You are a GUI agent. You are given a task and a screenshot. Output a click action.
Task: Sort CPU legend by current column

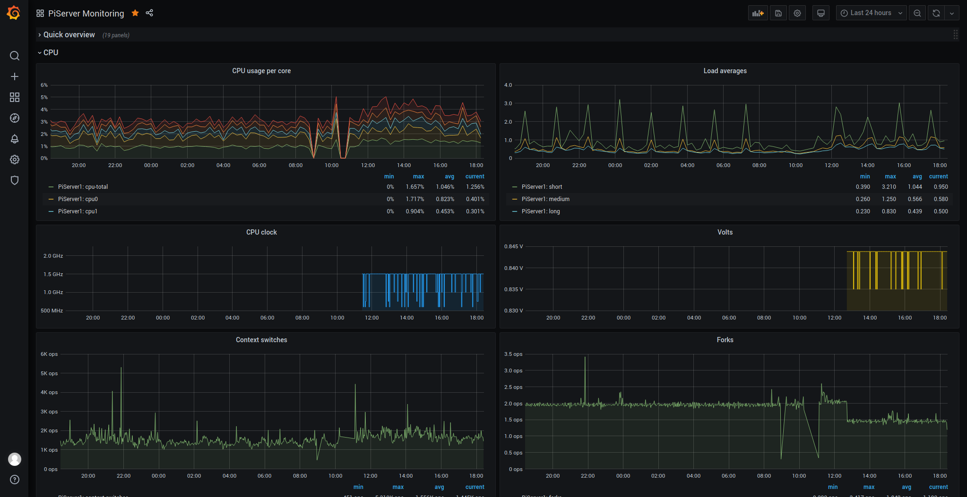pyautogui.click(x=475, y=177)
